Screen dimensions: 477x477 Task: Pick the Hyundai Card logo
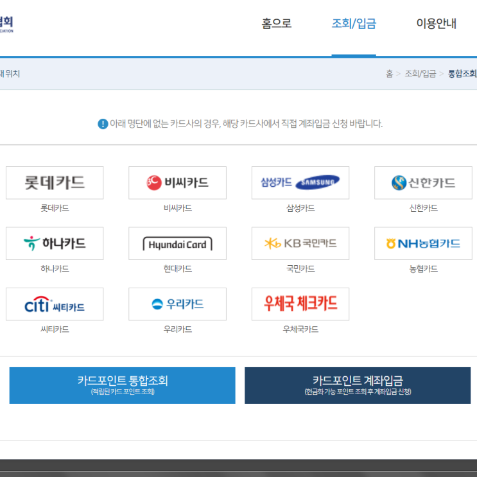pos(177,243)
